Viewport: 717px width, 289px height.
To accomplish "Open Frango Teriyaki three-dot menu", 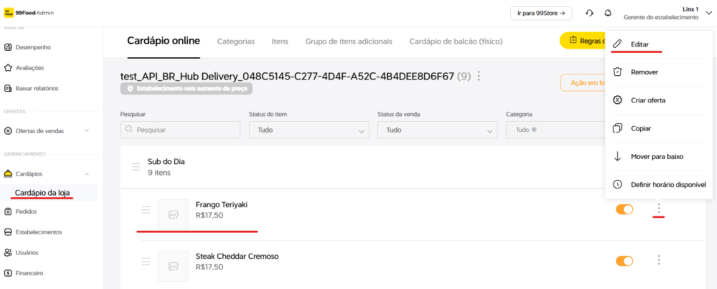I will tap(659, 208).
